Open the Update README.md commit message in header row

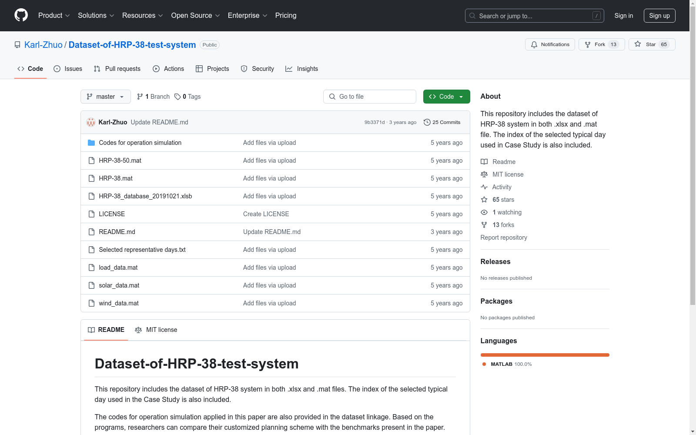click(x=160, y=122)
